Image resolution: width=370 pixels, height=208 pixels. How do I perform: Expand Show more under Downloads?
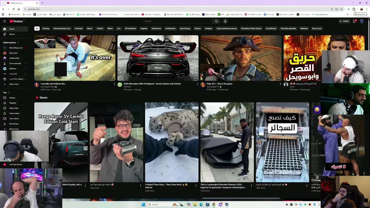[x=14, y=129]
